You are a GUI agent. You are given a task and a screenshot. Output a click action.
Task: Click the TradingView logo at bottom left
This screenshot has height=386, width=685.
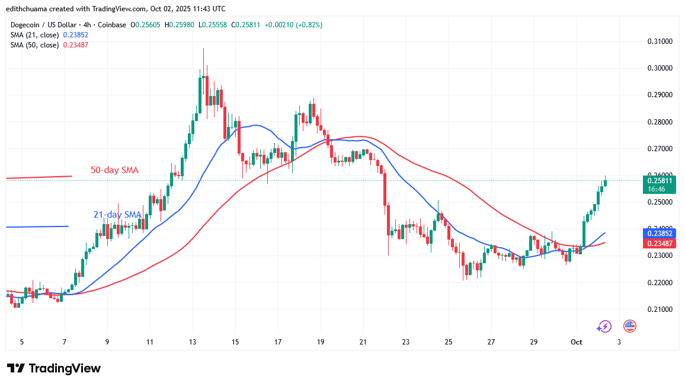[x=53, y=368]
